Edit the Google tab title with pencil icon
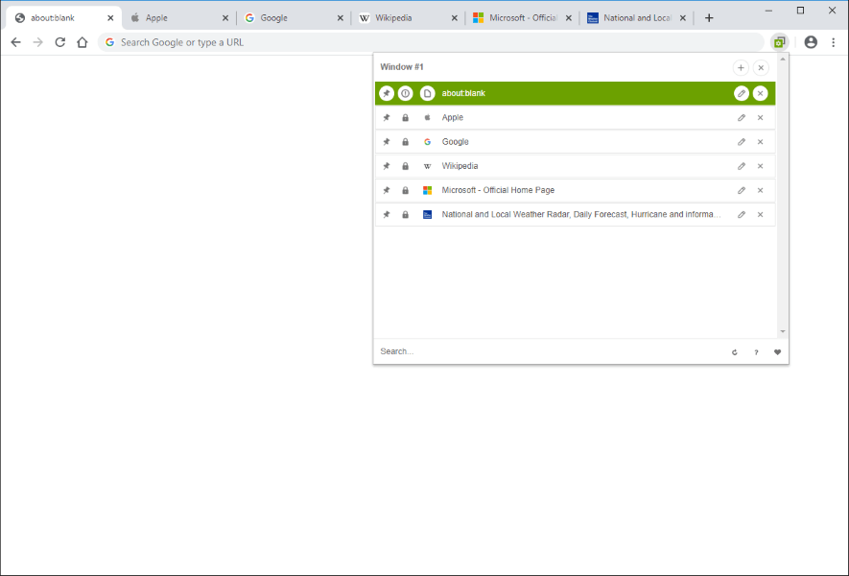849x576 pixels. 741,141
